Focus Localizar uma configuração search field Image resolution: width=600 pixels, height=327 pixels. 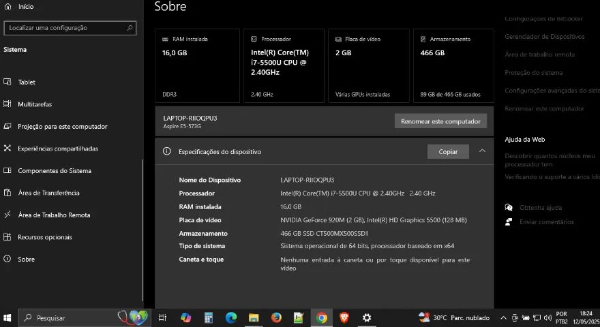coord(70,28)
